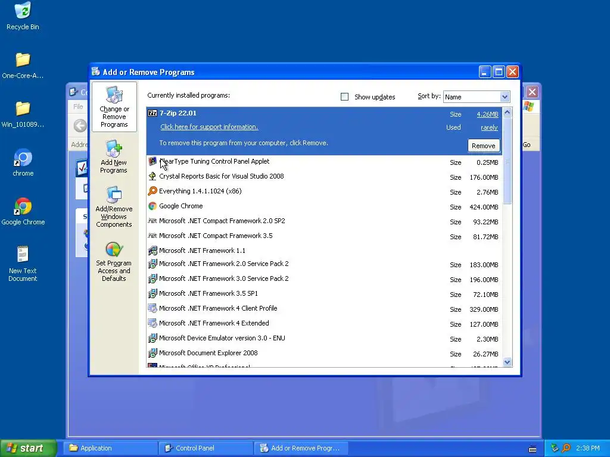Open File menu in Control Panel window
This screenshot has width=610, height=457.
pyautogui.click(x=78, y=107)
